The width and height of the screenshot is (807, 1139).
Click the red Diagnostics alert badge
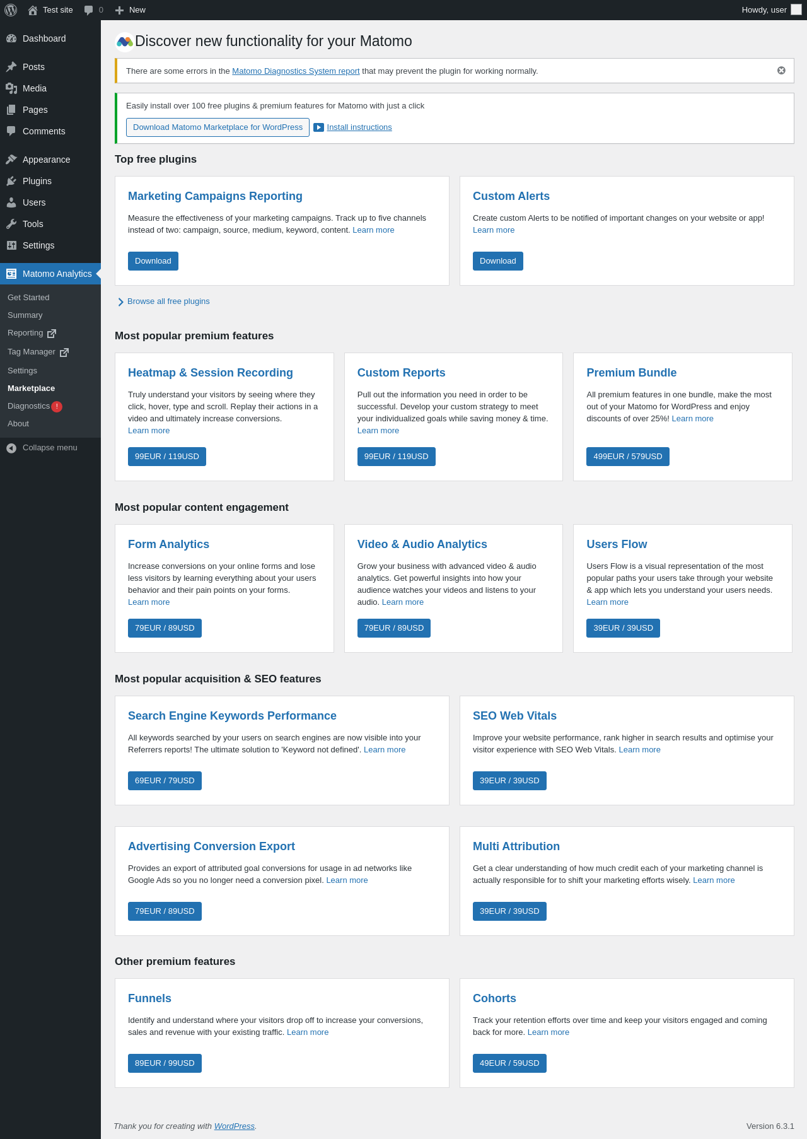[x=57, y=407]
